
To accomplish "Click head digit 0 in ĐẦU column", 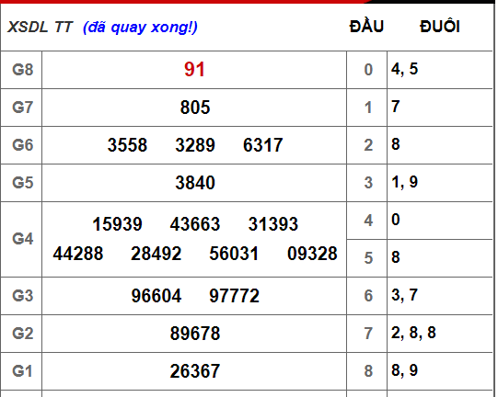I will (x=368, y=70).
